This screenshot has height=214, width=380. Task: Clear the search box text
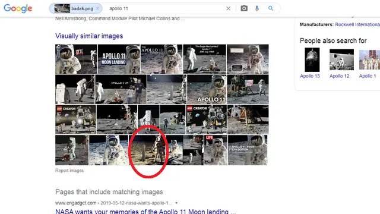(228, 8)
